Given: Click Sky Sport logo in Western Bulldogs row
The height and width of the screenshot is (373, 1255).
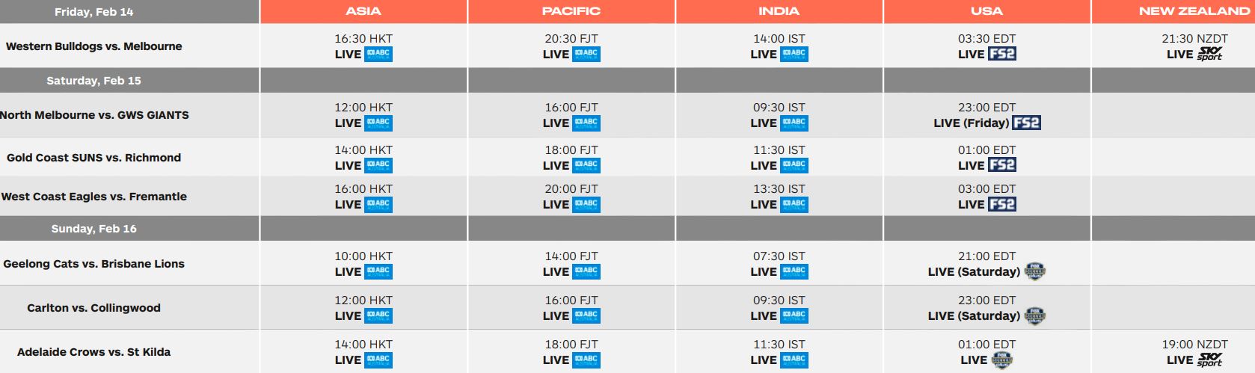Looking at the screenshot, I should pyautogui.click(x=1209, y=54).
